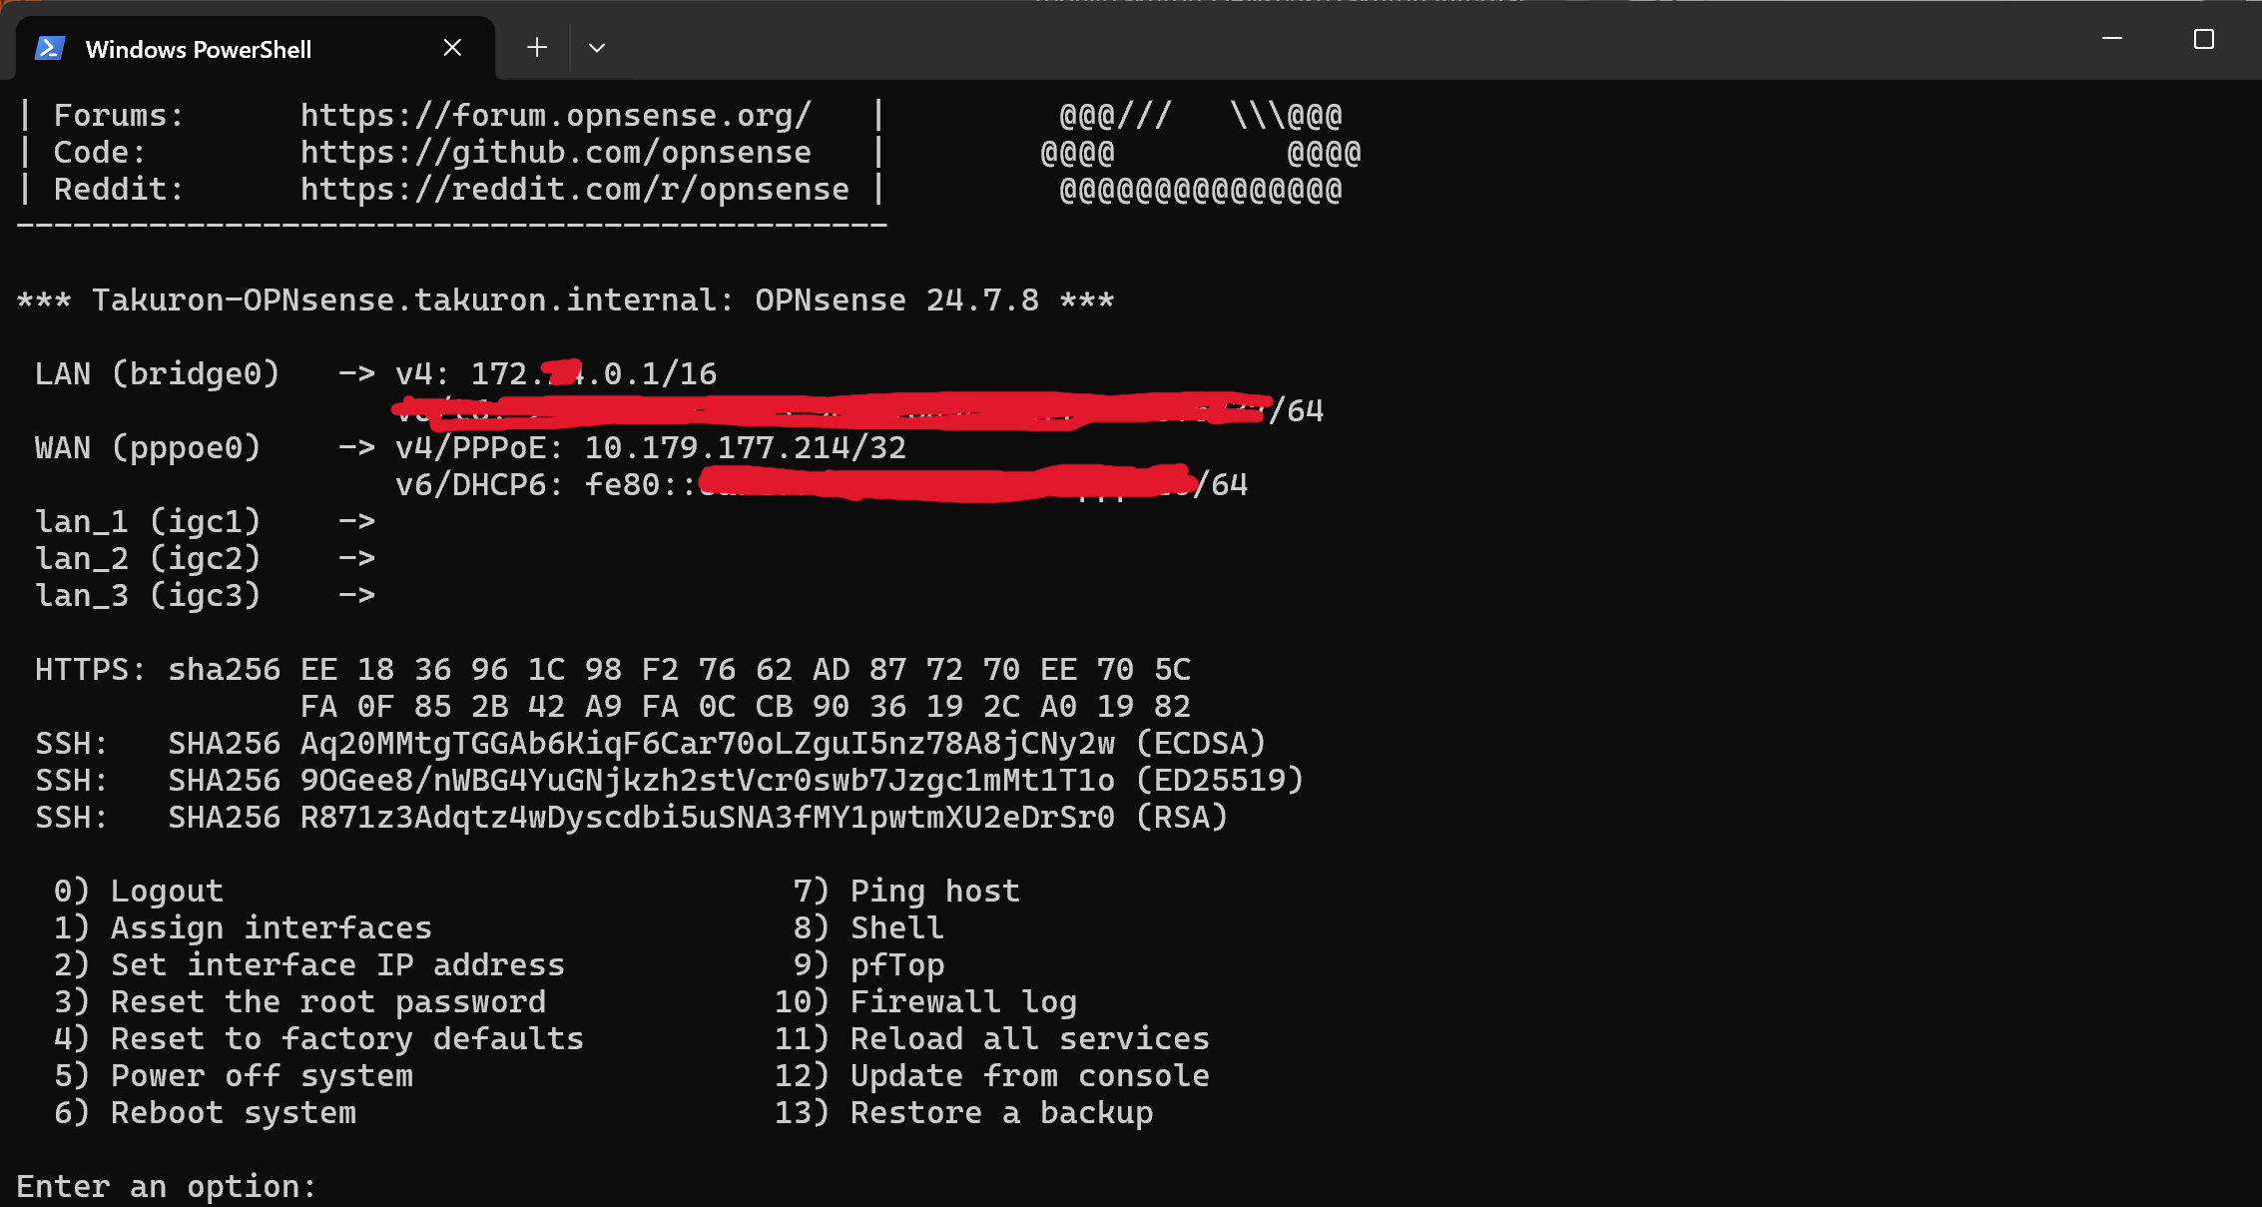Close the Windows PowerShell tab
The width and height of the screenshot is (2262, 1207).
pos(452,48)
